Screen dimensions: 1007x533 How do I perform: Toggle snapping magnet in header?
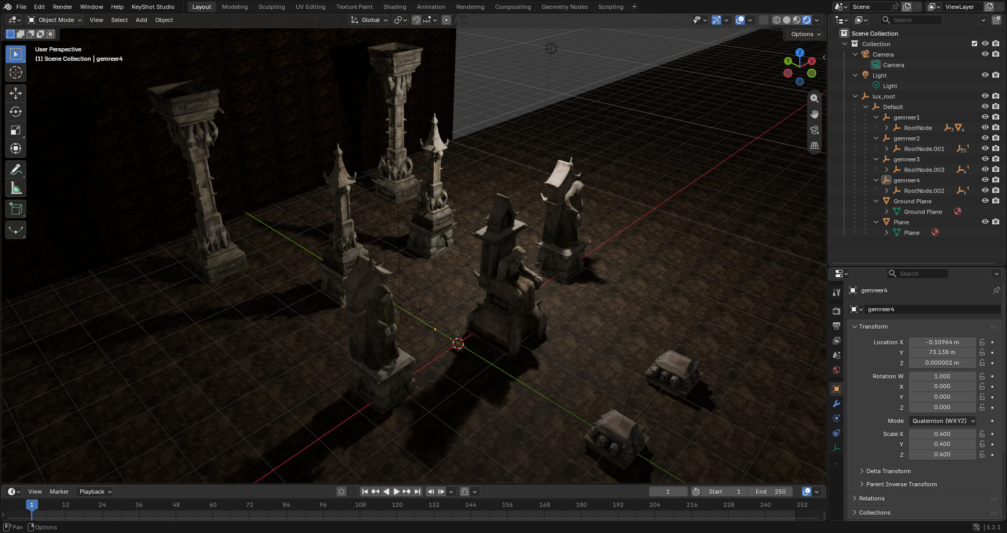(416, 20)
